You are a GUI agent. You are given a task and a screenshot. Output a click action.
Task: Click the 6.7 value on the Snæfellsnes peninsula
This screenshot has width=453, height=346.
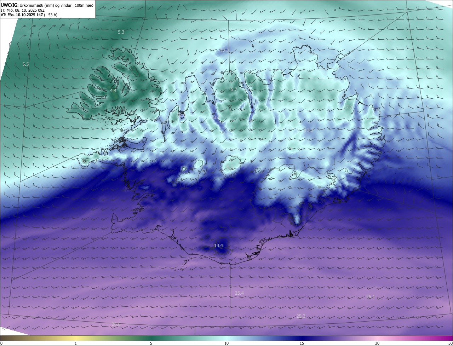(x=85, y=161)
